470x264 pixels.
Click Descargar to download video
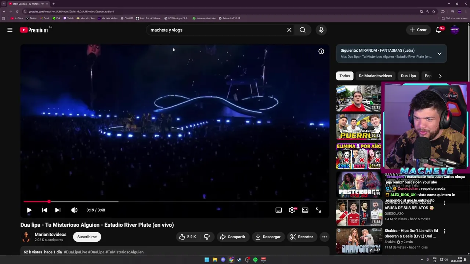pyautogui.click(x=268, y=237)
